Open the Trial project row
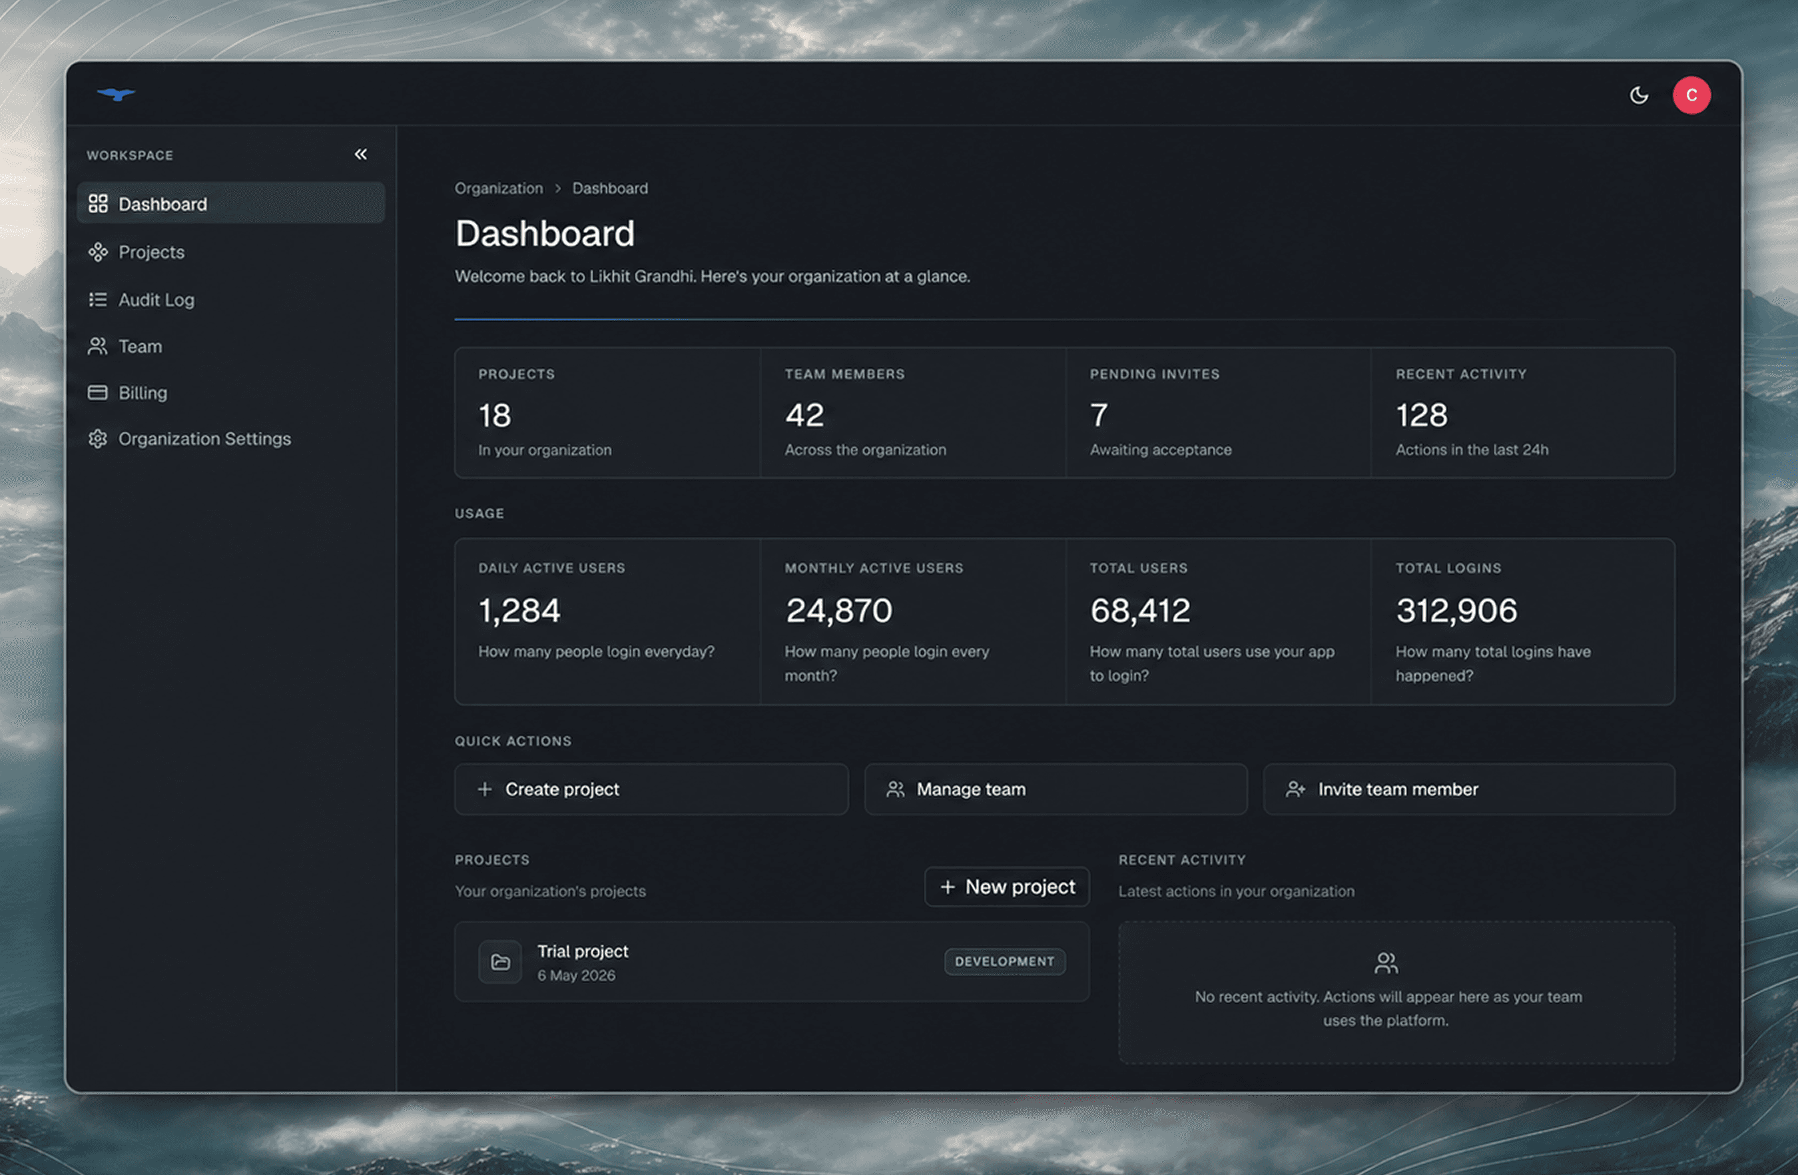 pyautogui.click(x=772, y=961)
